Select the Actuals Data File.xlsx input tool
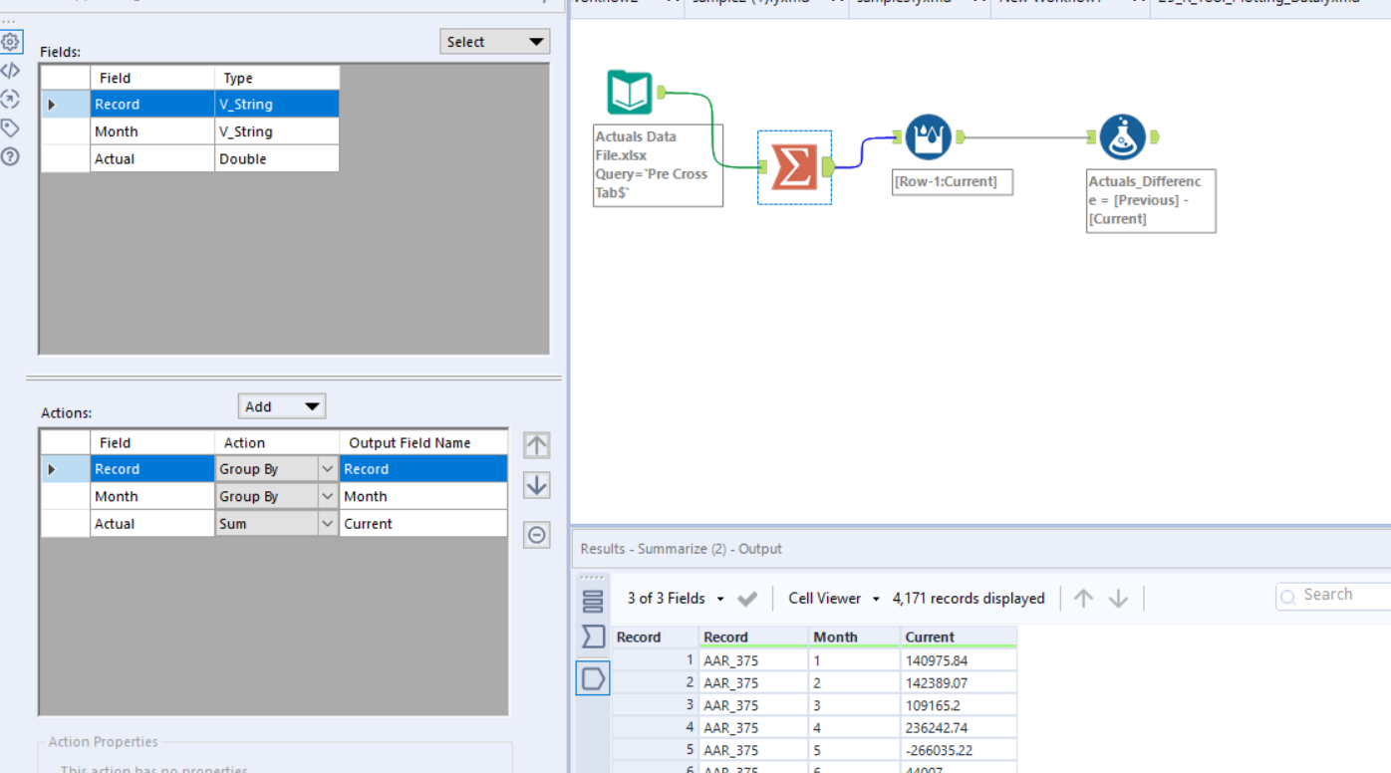 [630, 92]
